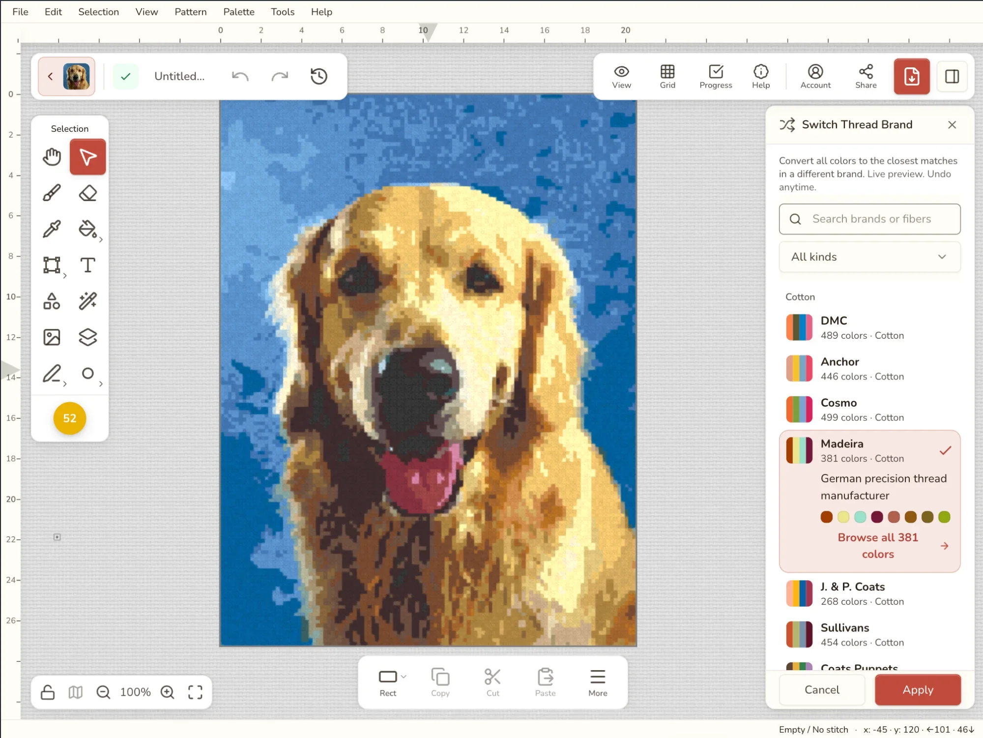Image resolution: width=983 pixels, height=738 pixels.
Task: Select the Text tool
Action: [87, 265]
